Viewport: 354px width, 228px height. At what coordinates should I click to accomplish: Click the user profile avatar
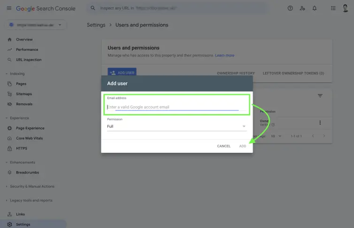pyautogui.click(x=346, y=8)
